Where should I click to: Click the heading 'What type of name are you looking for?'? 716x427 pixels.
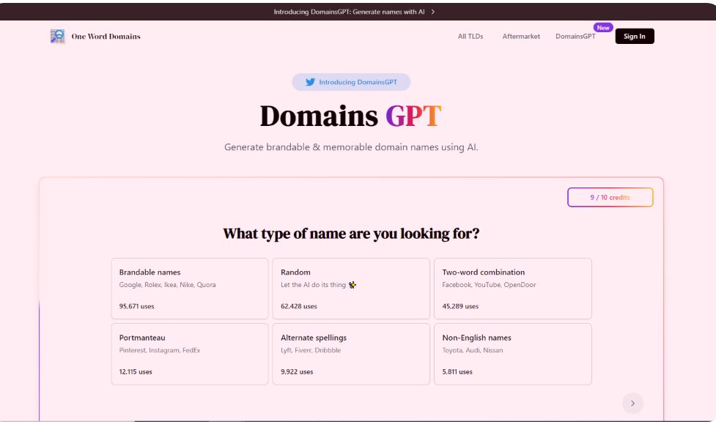(x=351, y=234)
